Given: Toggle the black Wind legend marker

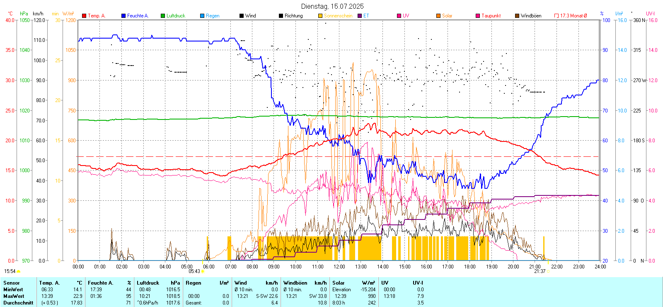Looking at the screenshot, I should pos(242,16).
